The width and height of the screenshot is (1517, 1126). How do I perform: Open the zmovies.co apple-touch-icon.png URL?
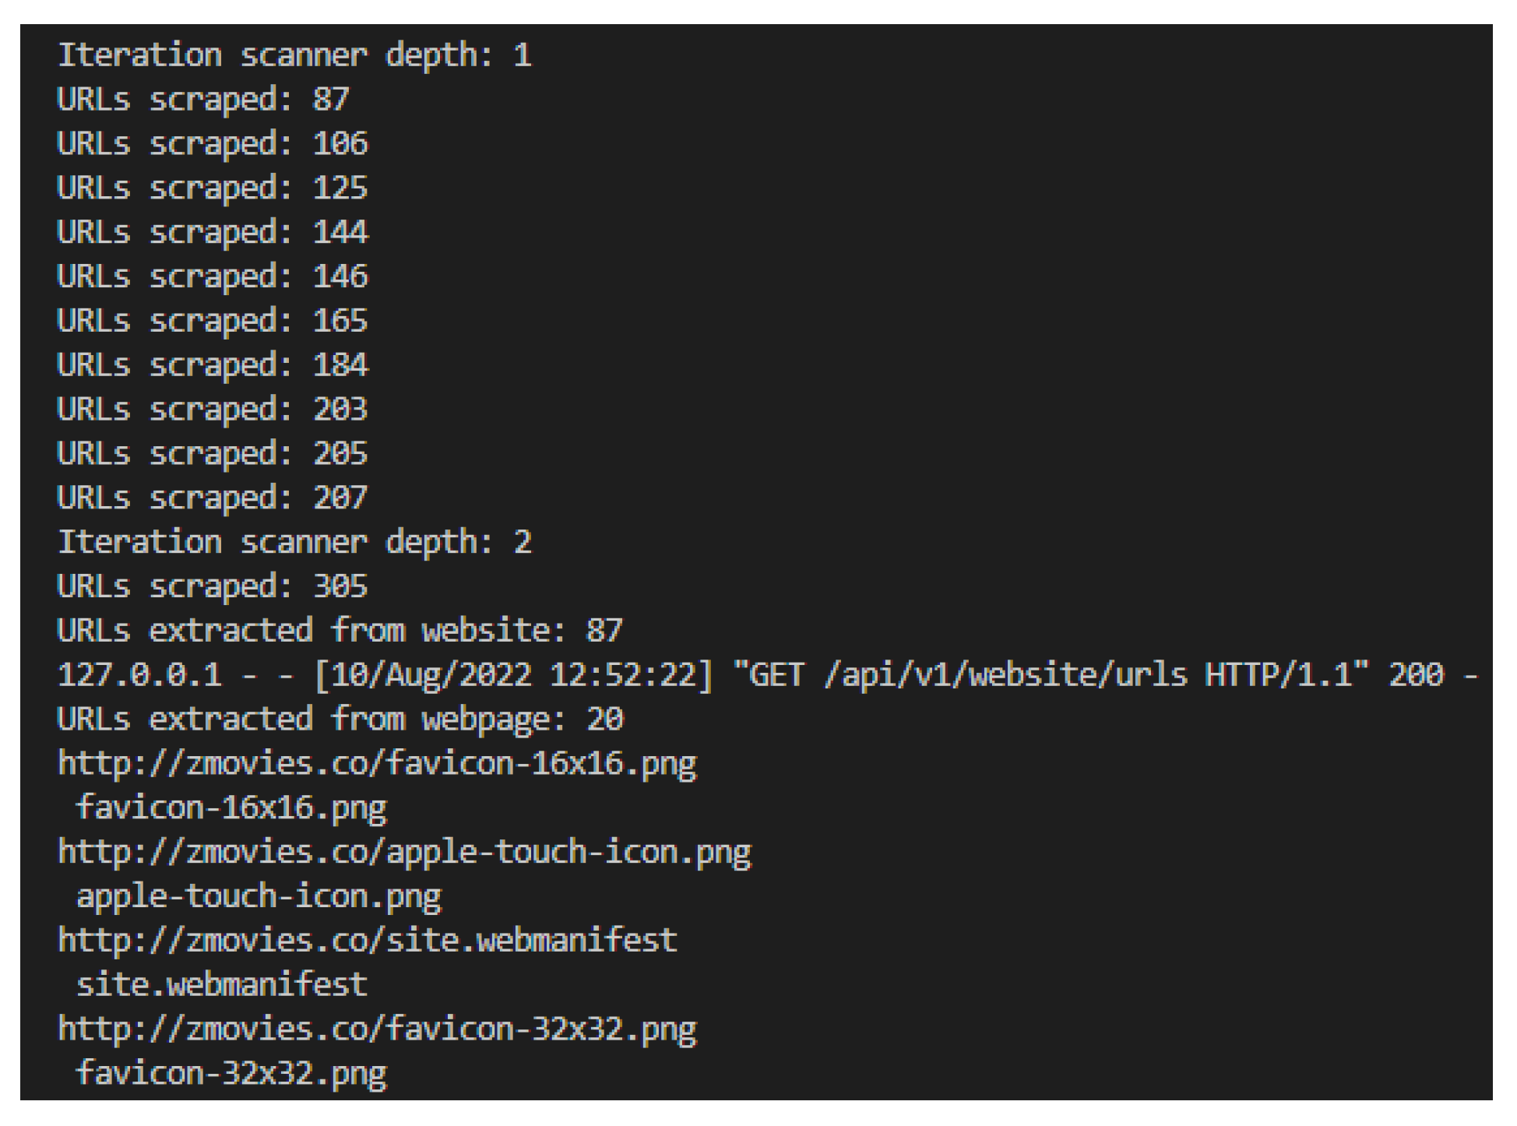coord(404,853)
